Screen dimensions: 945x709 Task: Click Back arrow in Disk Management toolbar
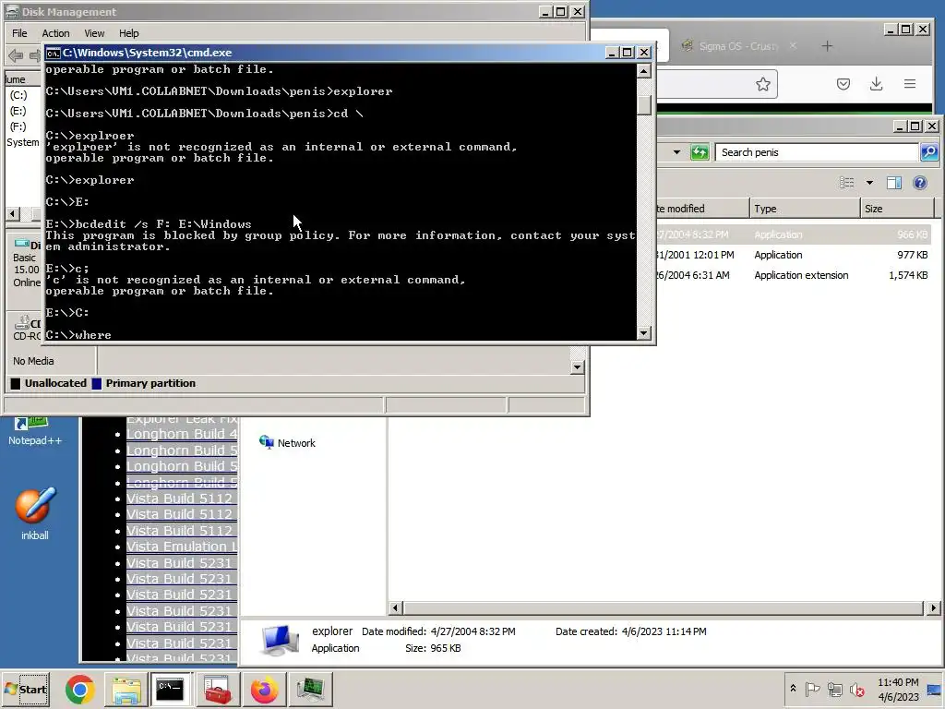16,55
